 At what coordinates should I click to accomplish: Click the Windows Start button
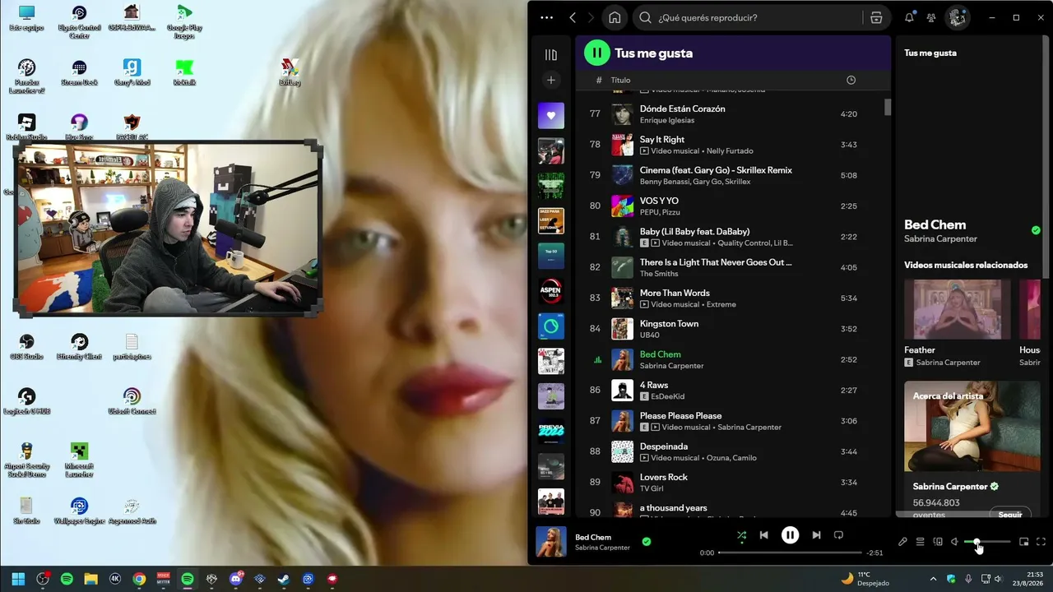pos(18,579)
